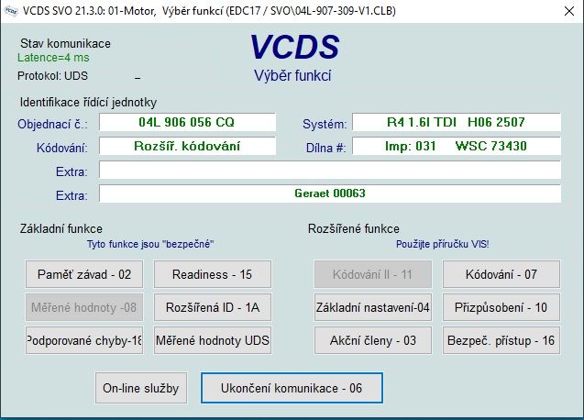Click the On-line služby button

coord(140,388)
